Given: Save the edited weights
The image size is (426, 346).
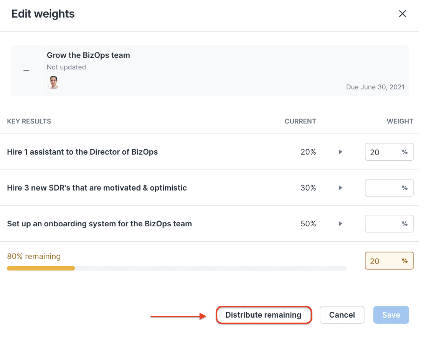Looking at the screenshot, I should (x=391, y=315).
